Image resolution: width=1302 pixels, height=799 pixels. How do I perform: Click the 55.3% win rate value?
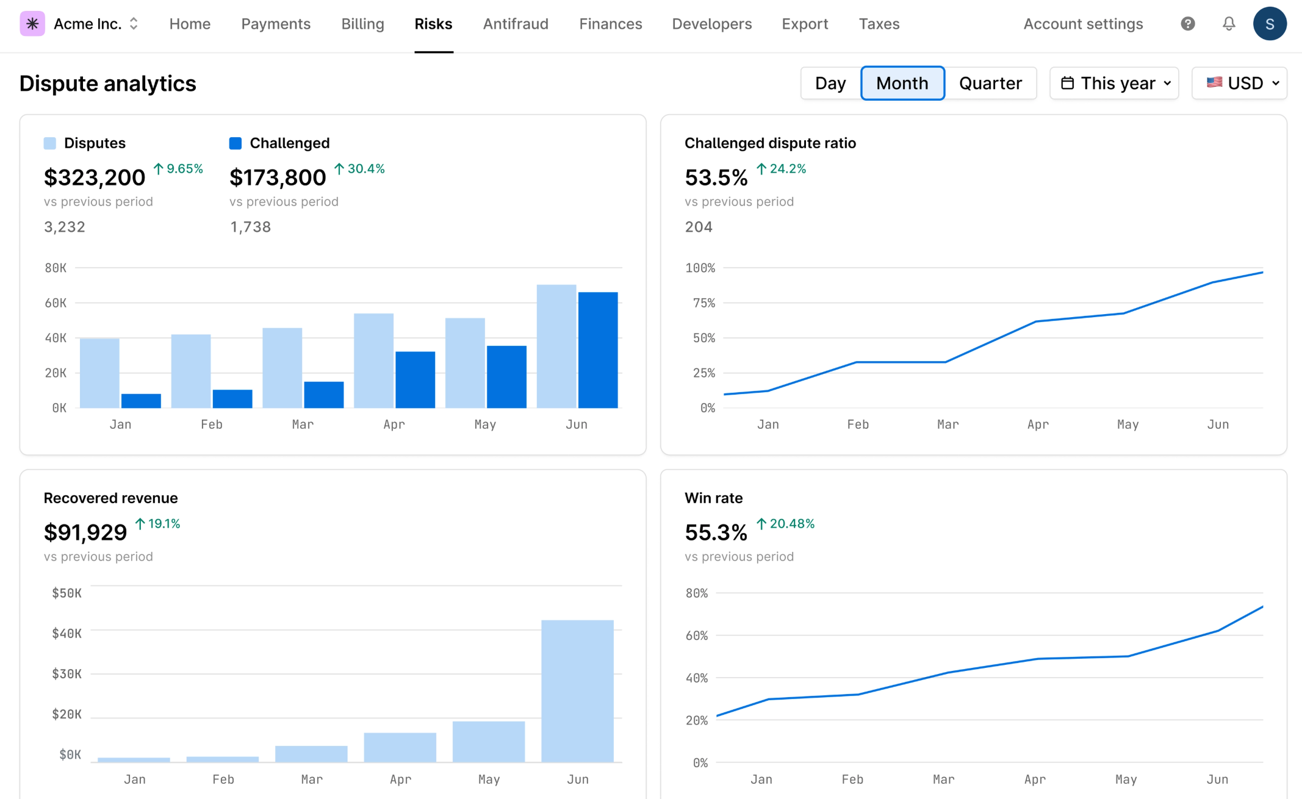[716, 532]
